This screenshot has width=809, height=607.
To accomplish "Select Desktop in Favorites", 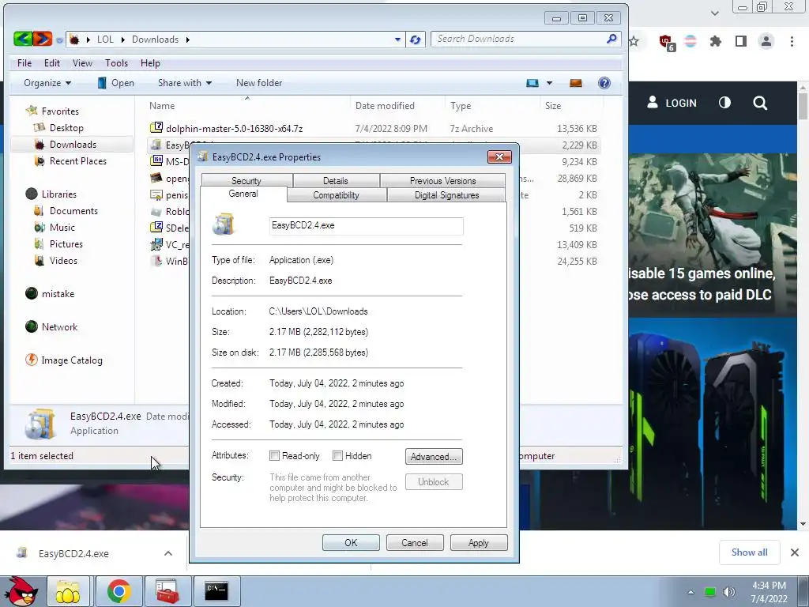I will tap(66, 127).
